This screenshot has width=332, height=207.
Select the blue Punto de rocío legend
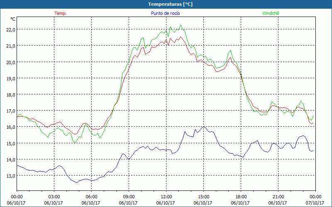tap(165, 13)
